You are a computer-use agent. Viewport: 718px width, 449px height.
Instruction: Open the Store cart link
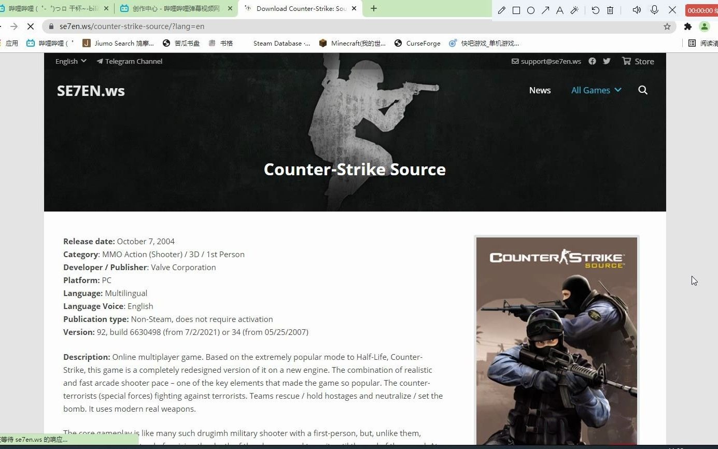coord(638,61)
